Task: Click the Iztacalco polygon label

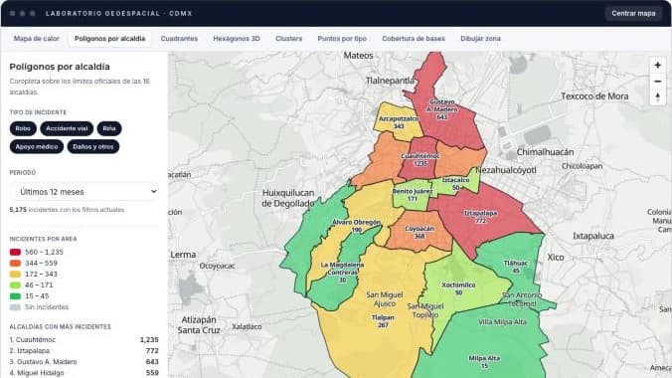Action: [455, 184]
